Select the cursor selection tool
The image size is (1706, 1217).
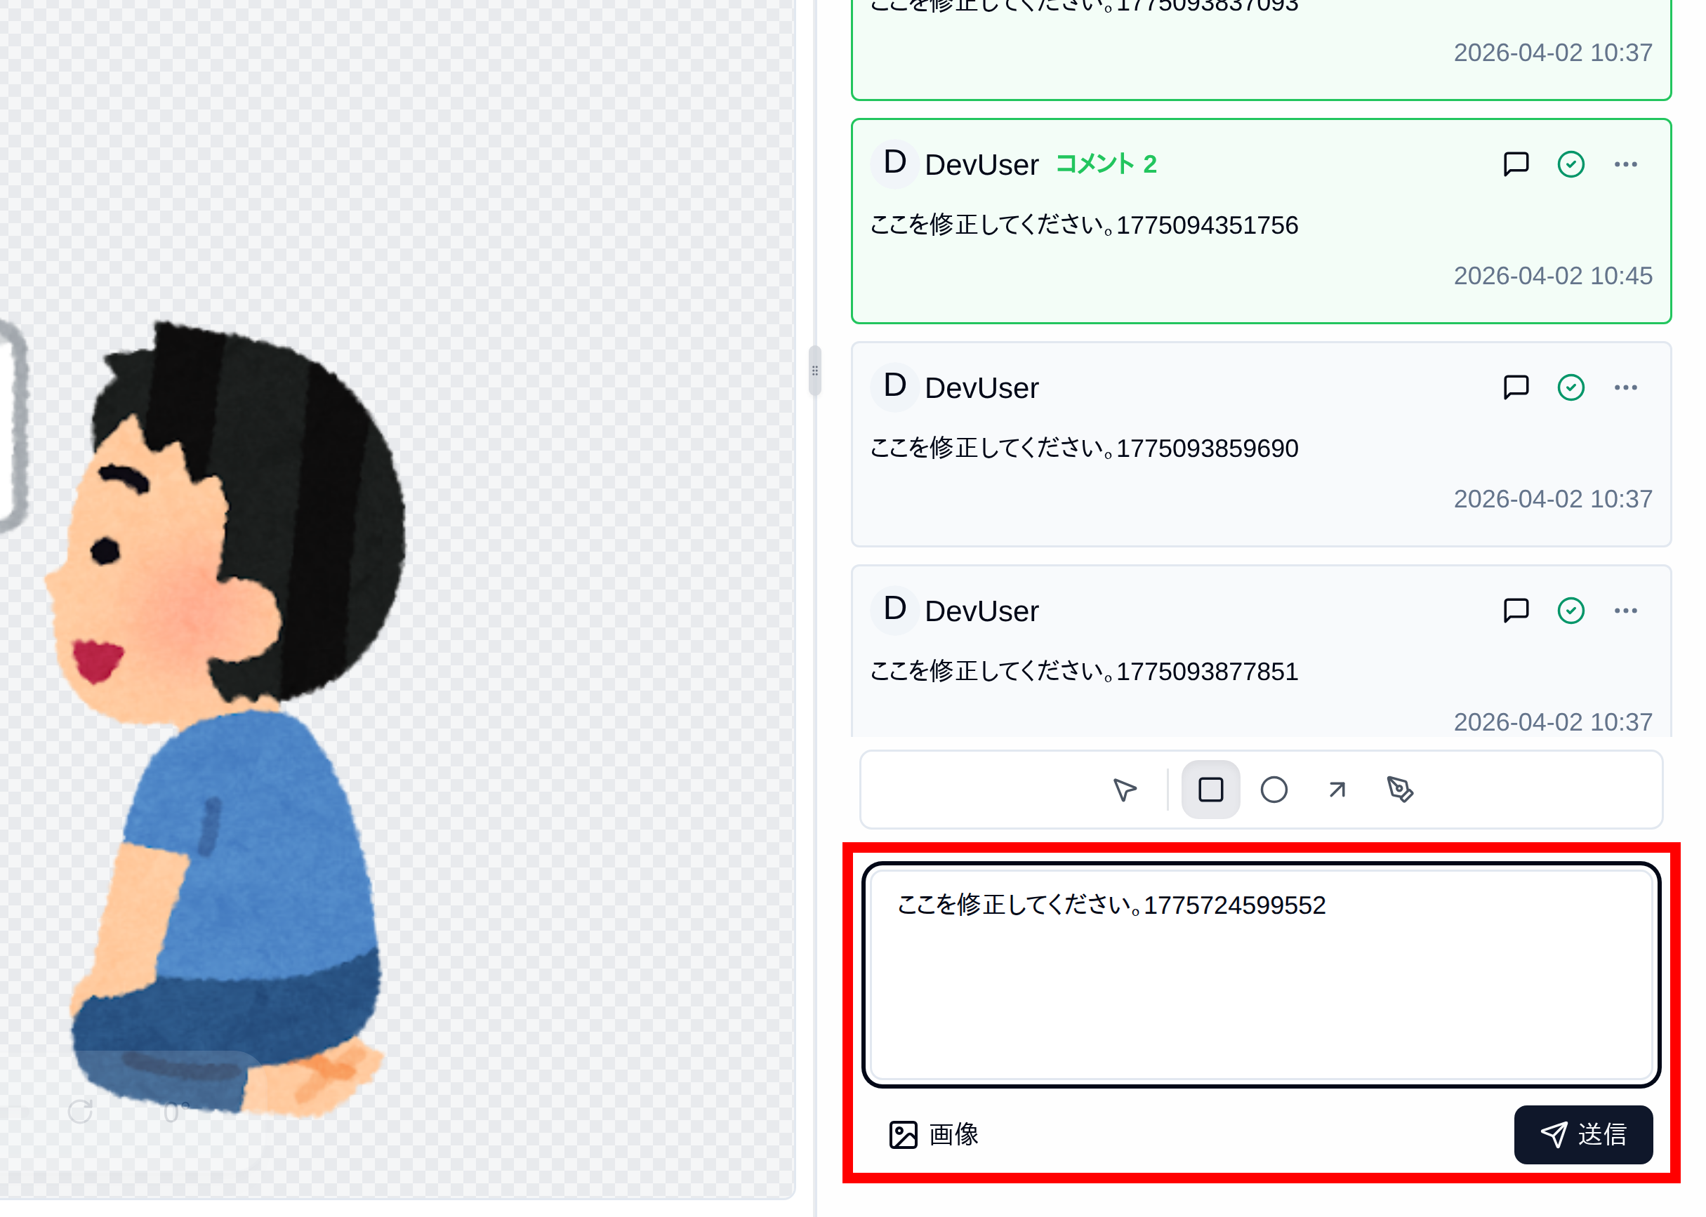coord(1124,789)
